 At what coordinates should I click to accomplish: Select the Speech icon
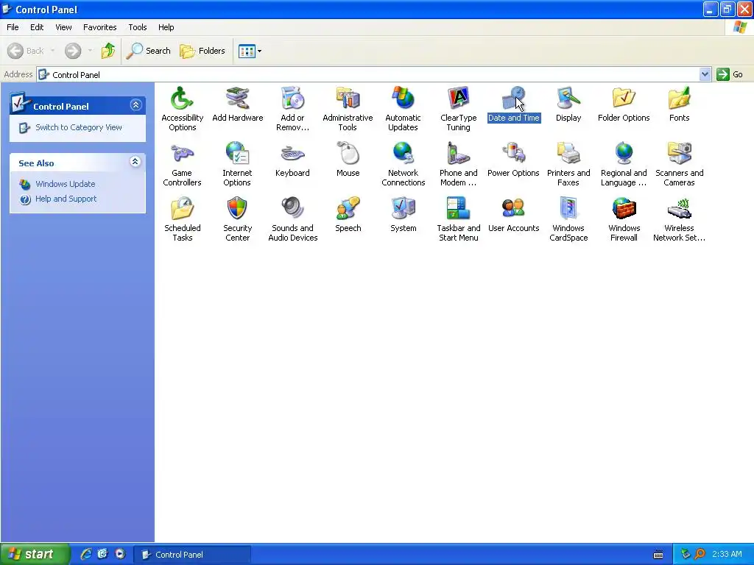click(x=348, y=209)
